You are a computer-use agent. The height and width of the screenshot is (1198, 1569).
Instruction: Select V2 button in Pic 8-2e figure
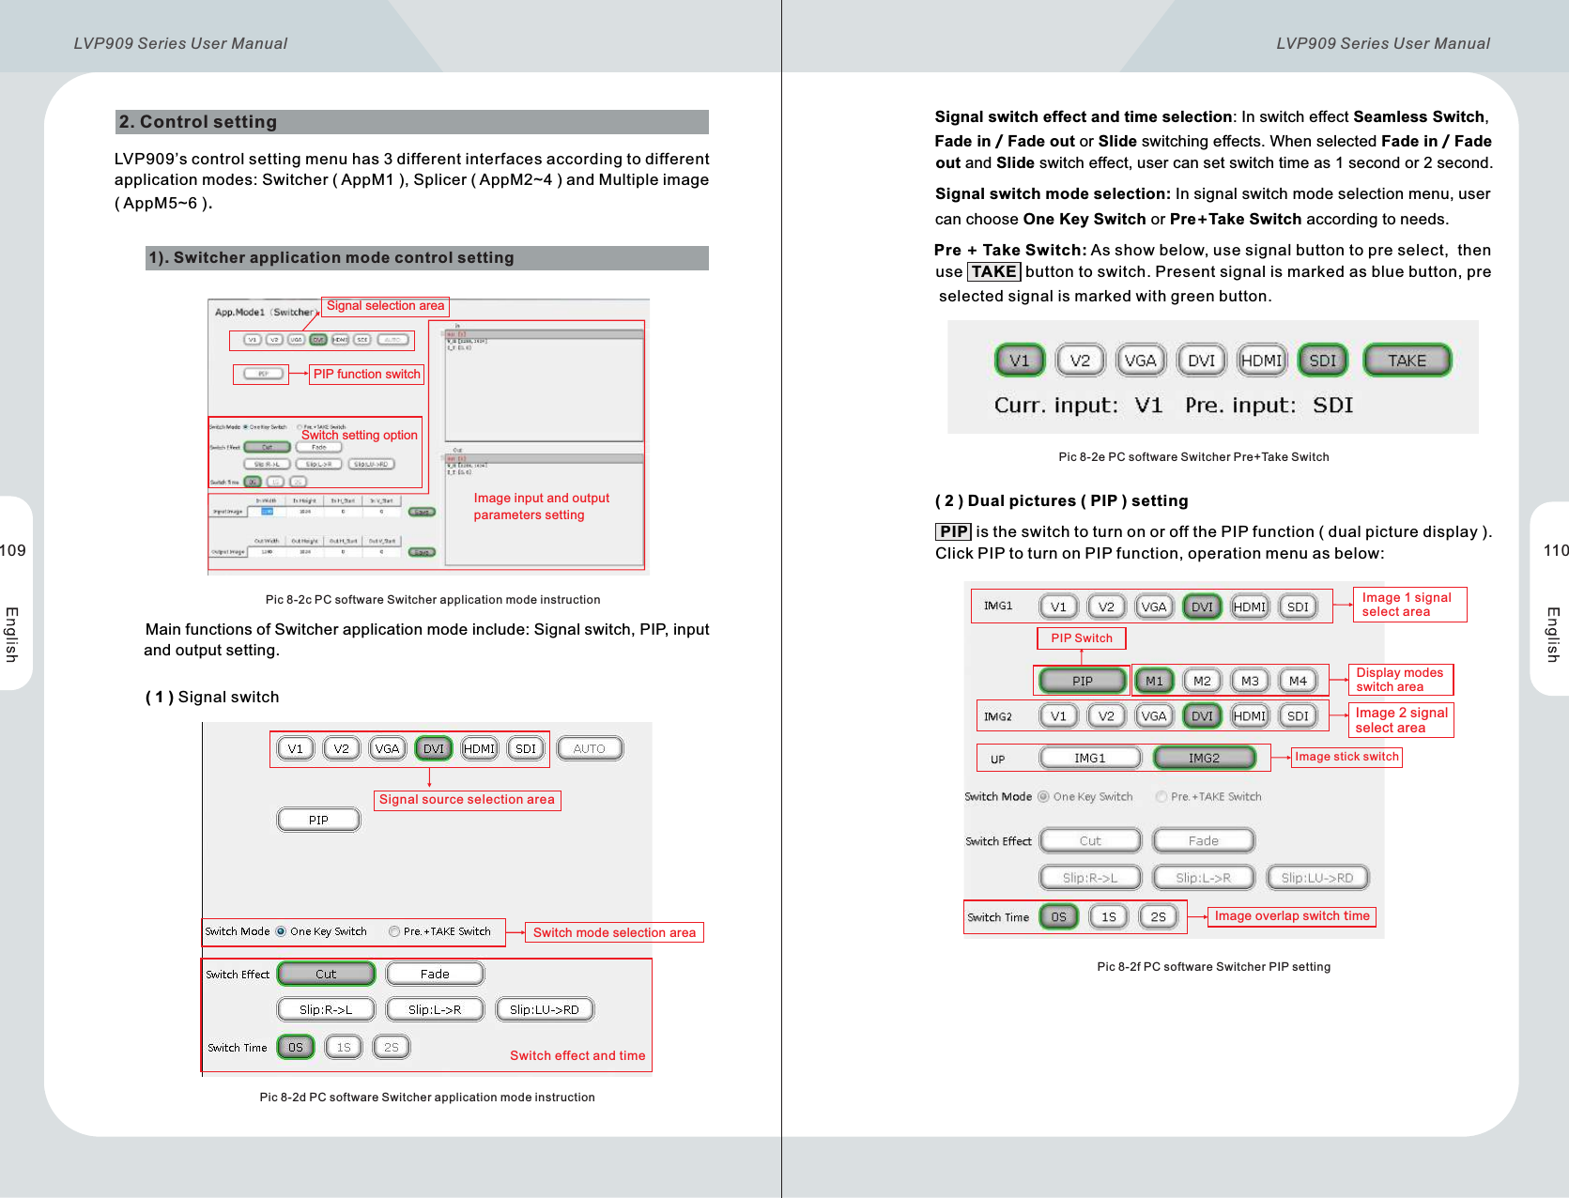[x=1080, y=361]
